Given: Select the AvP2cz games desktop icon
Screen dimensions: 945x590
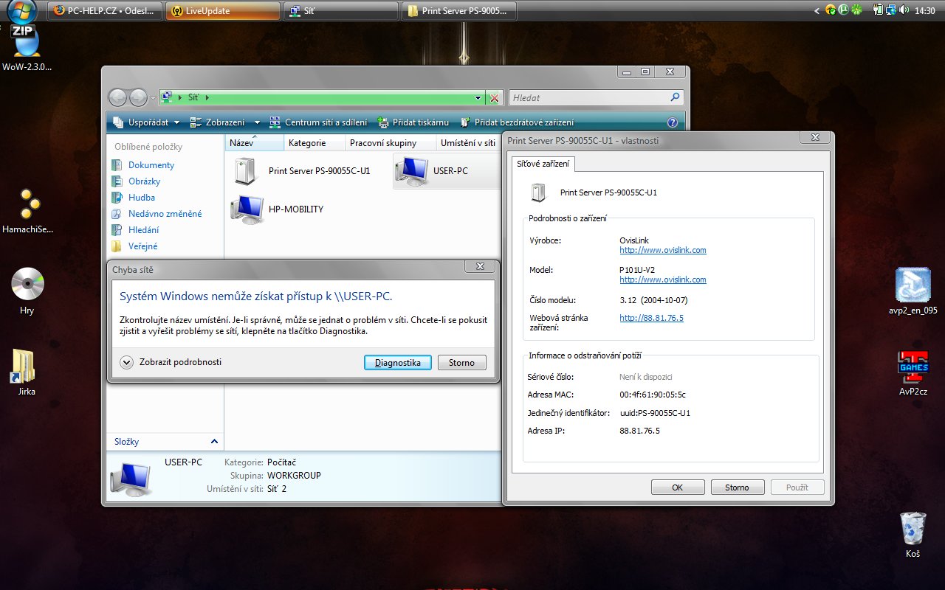Looking at the screenshot, I should pyautogui.click(x=913, y=372).
